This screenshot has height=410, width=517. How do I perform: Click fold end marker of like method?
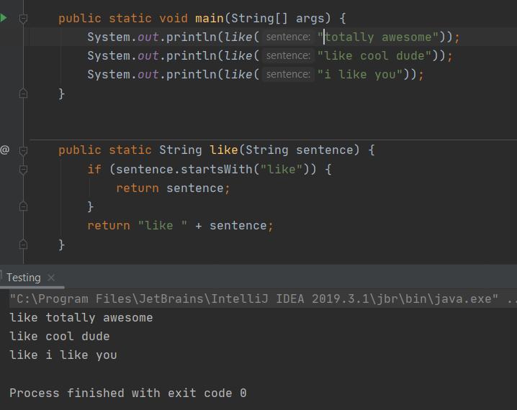(x=23, y=245)
